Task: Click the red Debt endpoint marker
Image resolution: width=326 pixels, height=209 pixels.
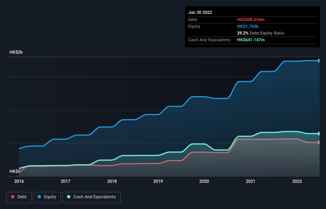Action: 319,143
